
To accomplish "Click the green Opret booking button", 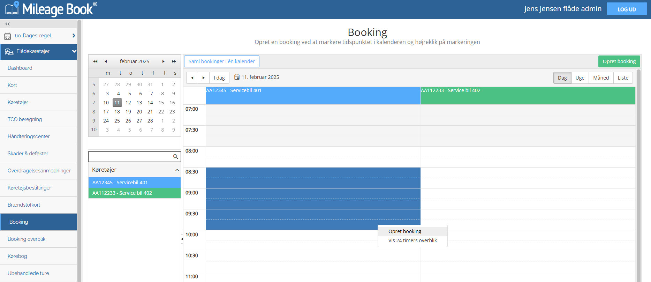I will pyautogui.click(x=619, y=61).
